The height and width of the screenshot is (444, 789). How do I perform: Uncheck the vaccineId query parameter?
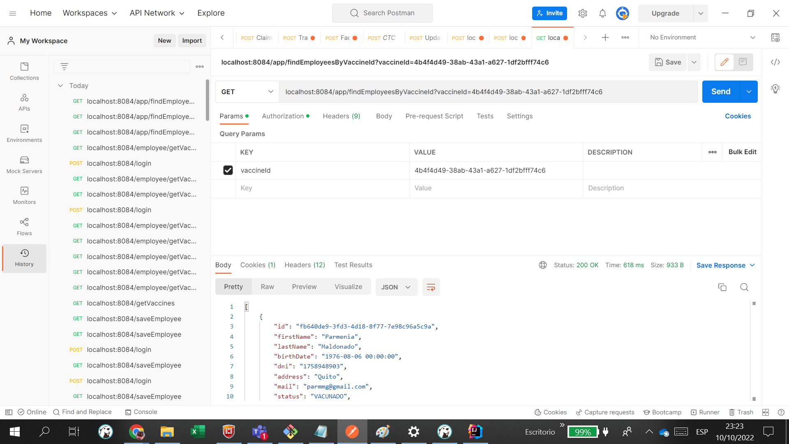tap(228, 170)
